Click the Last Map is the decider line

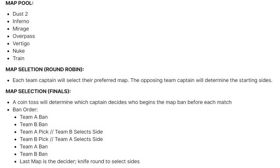pyautogui.click(x=80, y=161)
